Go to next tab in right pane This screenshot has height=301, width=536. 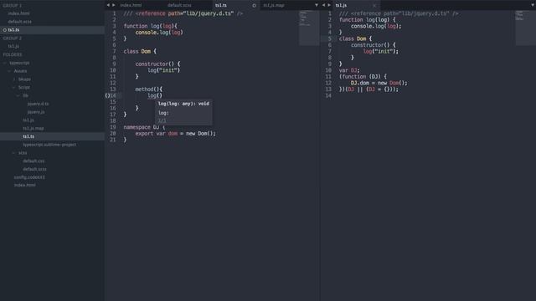(329, 5)
